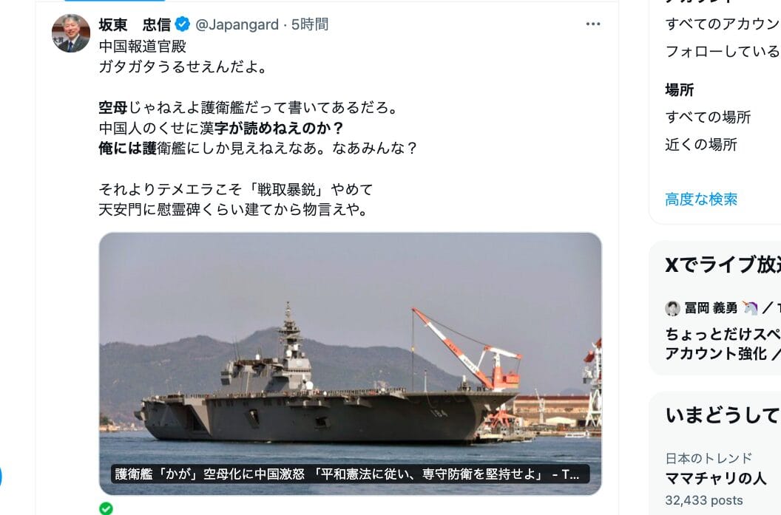This screenshot has height=515, width=781.
Task: Click 冨岡 義勇's small avatar in live section
Action: coord(672,309)
